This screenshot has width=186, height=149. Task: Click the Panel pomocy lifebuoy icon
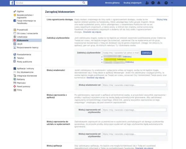point(15,86)
